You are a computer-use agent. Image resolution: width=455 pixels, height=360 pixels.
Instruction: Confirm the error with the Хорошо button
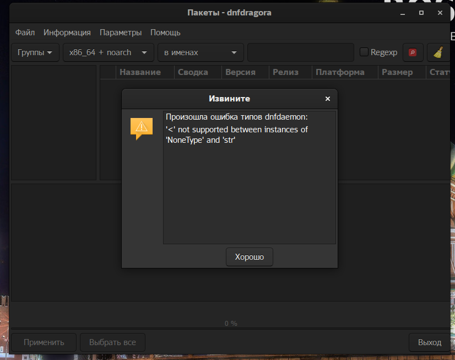[250, 257]
